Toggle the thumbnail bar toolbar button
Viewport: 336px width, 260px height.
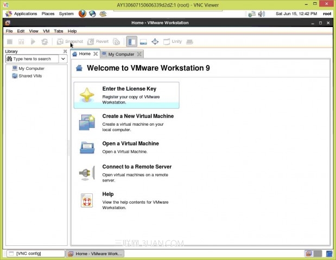[x=143, y=42]
